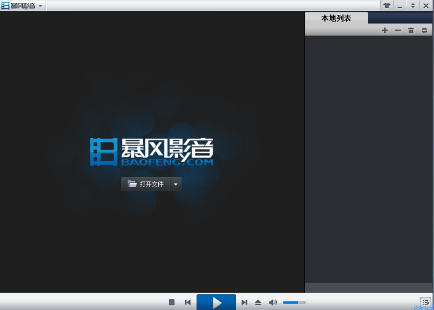
Task: Open a file with the eject icon
Action: click(x=258, y=302)
